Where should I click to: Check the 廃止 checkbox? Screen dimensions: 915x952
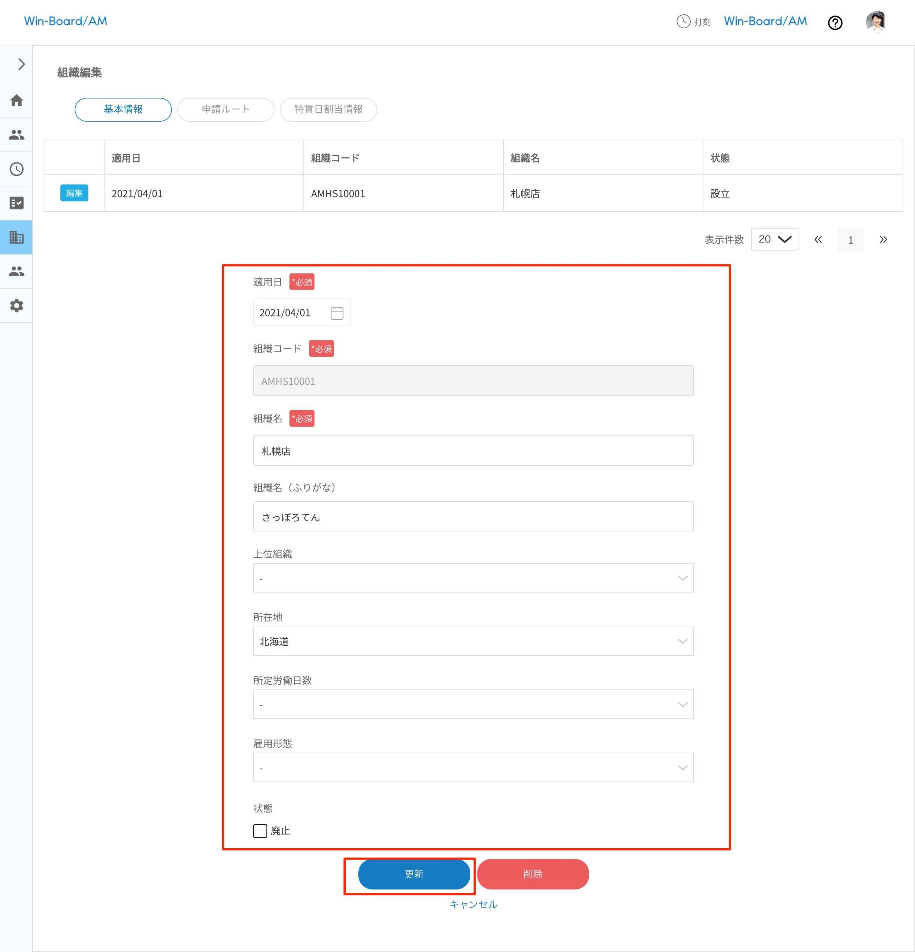tap(260, 830)
